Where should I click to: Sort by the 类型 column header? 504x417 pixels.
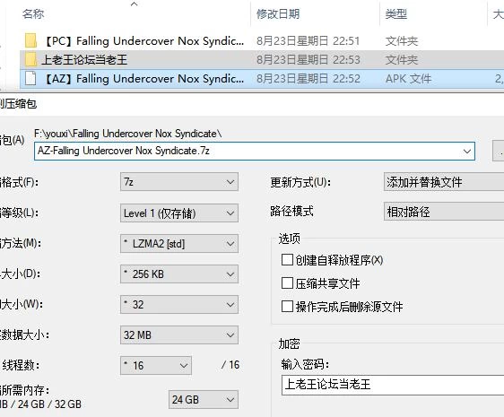coord(396,13)
